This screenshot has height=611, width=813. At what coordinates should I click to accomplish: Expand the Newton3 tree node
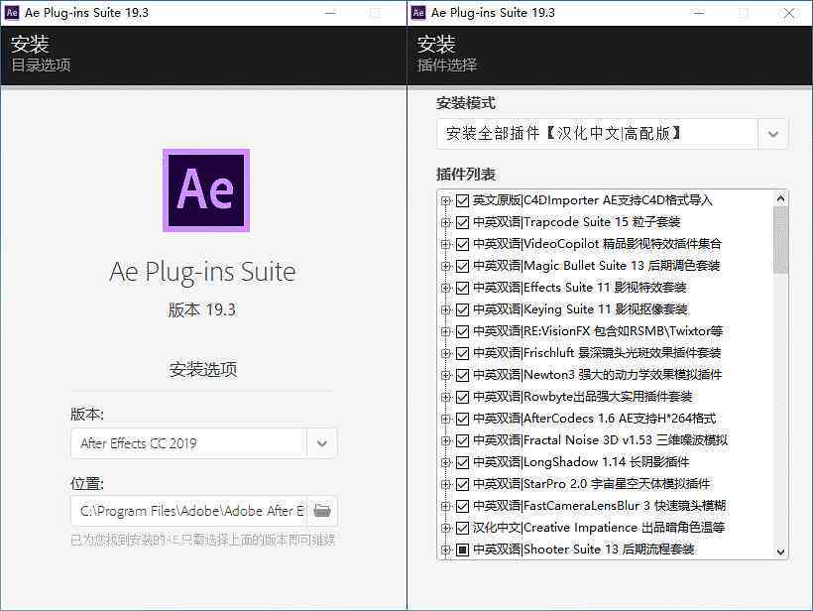point(445,375)
